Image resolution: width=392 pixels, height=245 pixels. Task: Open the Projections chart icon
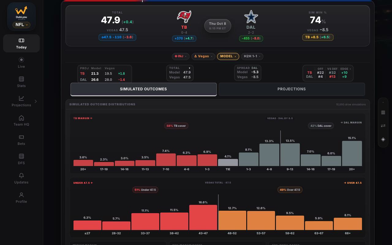21,98
